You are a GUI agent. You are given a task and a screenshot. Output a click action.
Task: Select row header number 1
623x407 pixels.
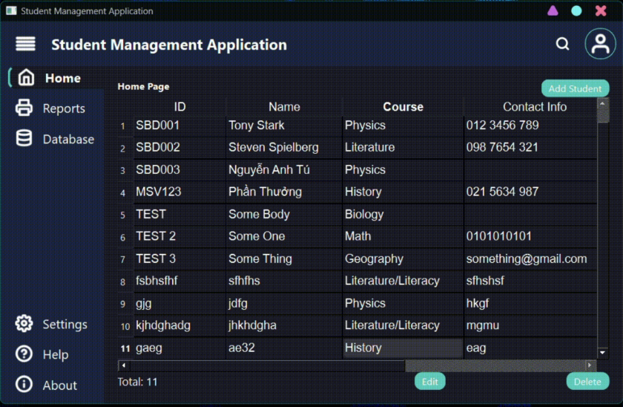(123, 126)
